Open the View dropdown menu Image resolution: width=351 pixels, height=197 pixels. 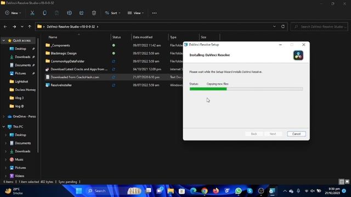[x=135, y=13]
